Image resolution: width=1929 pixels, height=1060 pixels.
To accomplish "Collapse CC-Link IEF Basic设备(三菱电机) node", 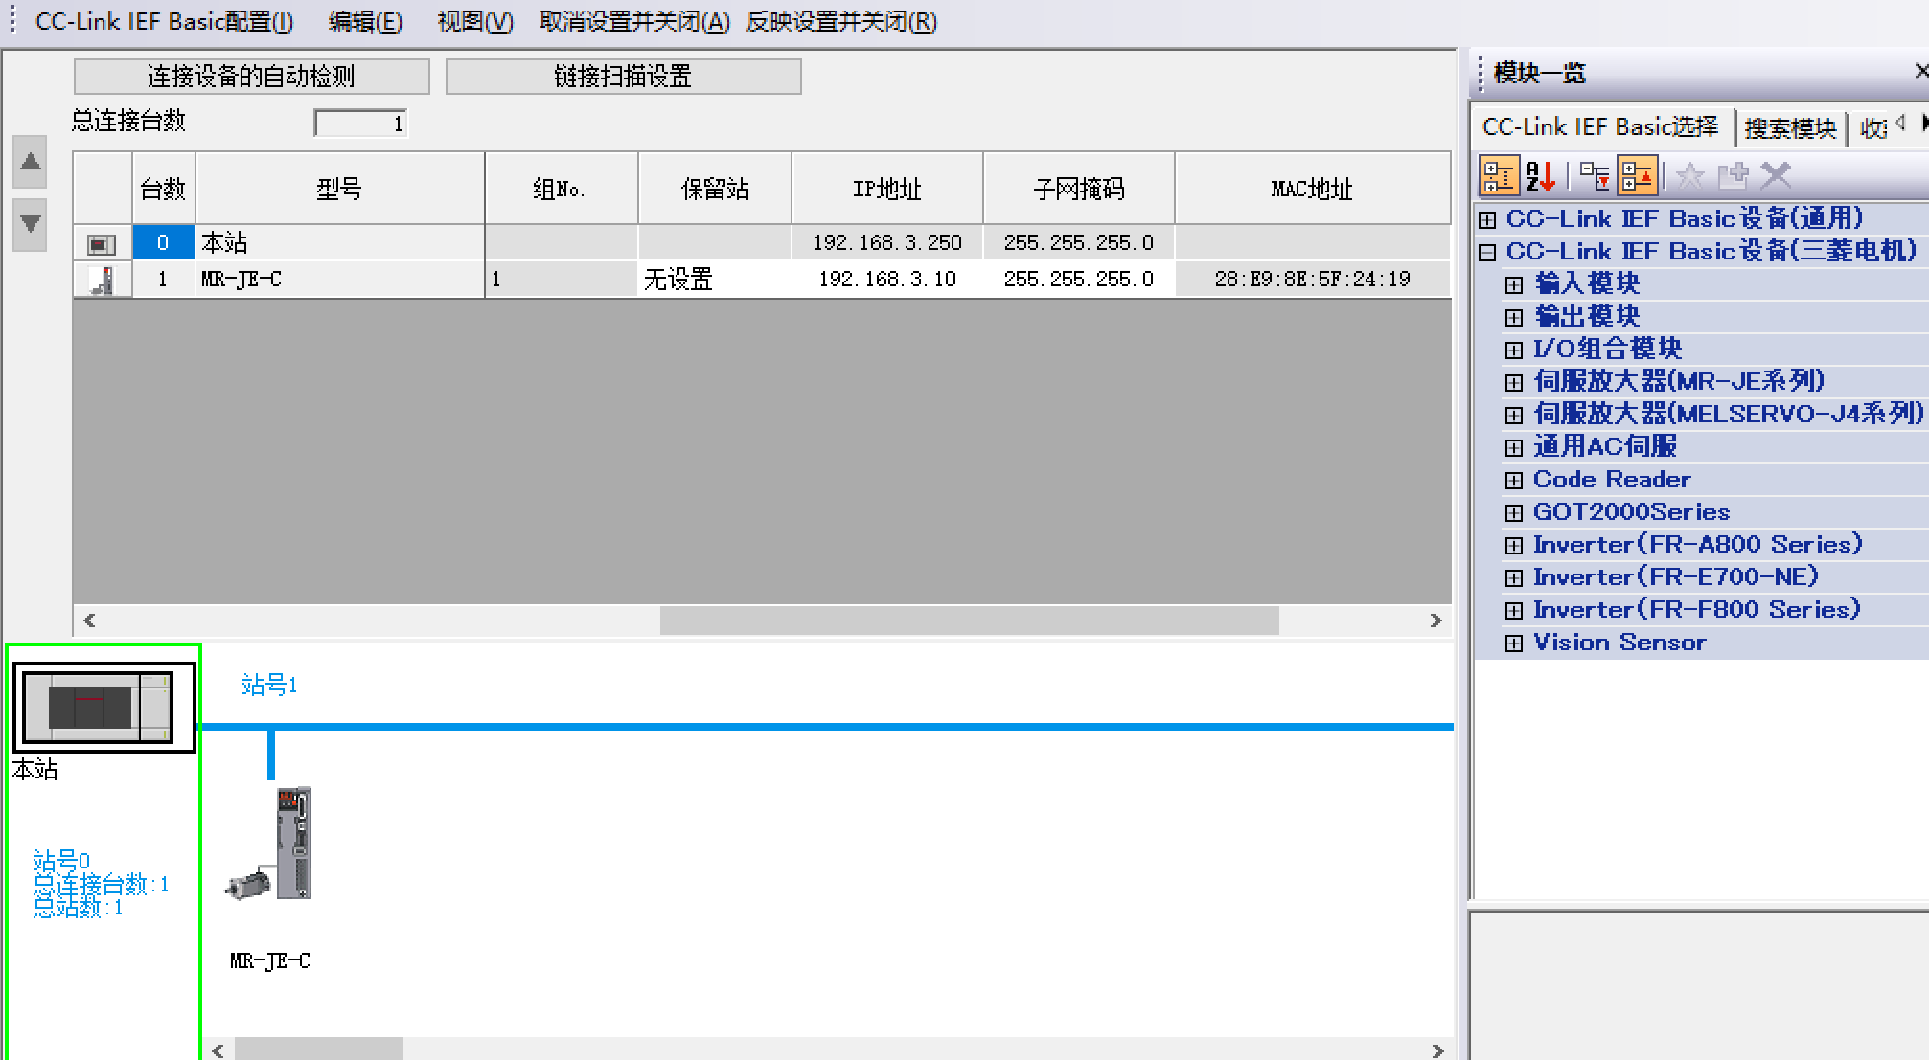I will [x=1487, y=252].
